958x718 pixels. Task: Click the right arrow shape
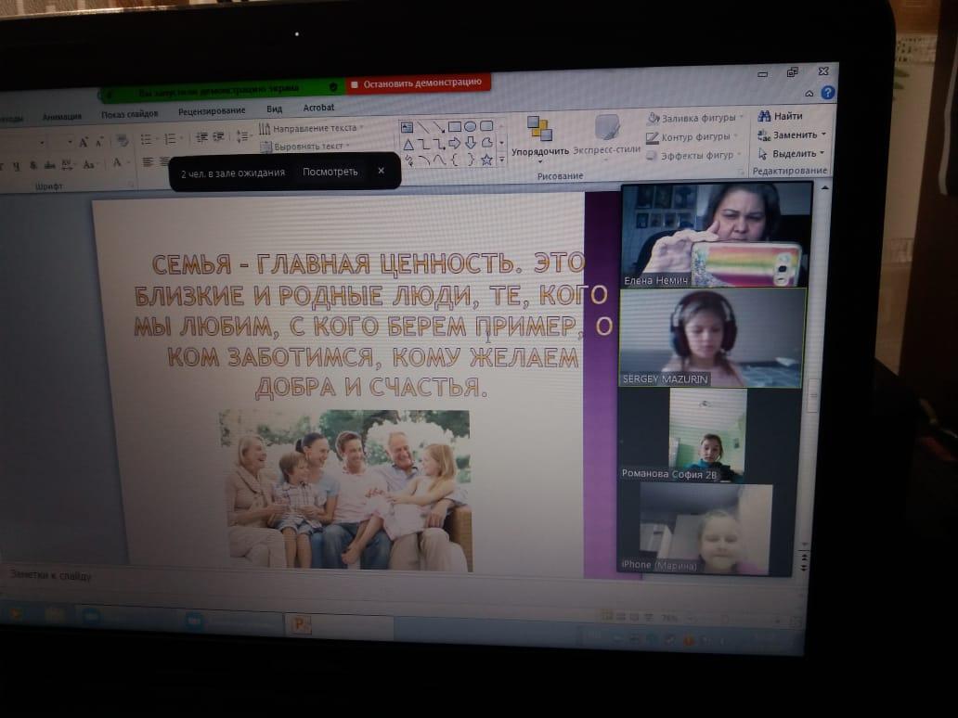point(455,143)
